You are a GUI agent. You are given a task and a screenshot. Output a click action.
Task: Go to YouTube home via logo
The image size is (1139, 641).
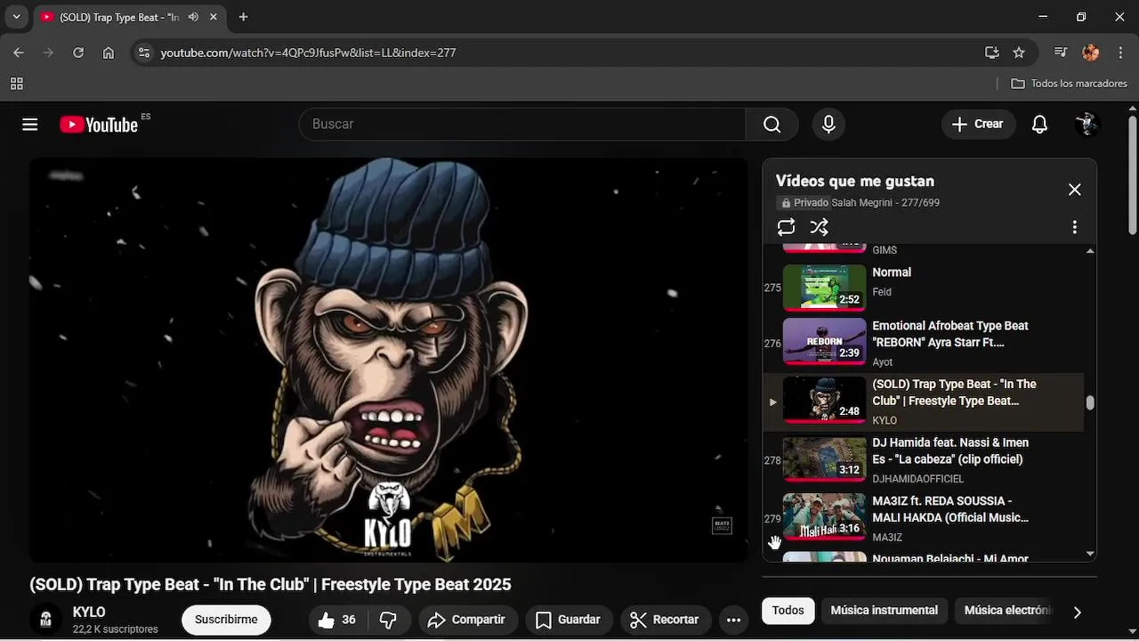coord(99,125)
